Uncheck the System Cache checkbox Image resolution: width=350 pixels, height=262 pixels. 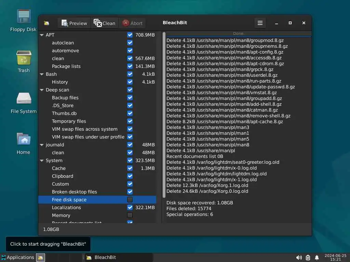[130, 168]
